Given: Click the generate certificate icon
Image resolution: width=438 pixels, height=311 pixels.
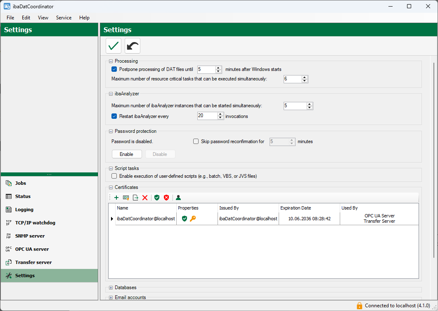Looking at the screenshot, I should (126, 198).
